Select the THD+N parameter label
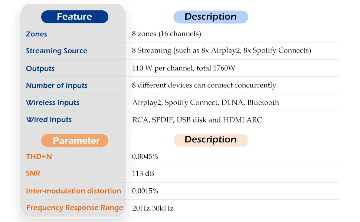The width and height of the screenshot is (360, 222). coord(39,157)
